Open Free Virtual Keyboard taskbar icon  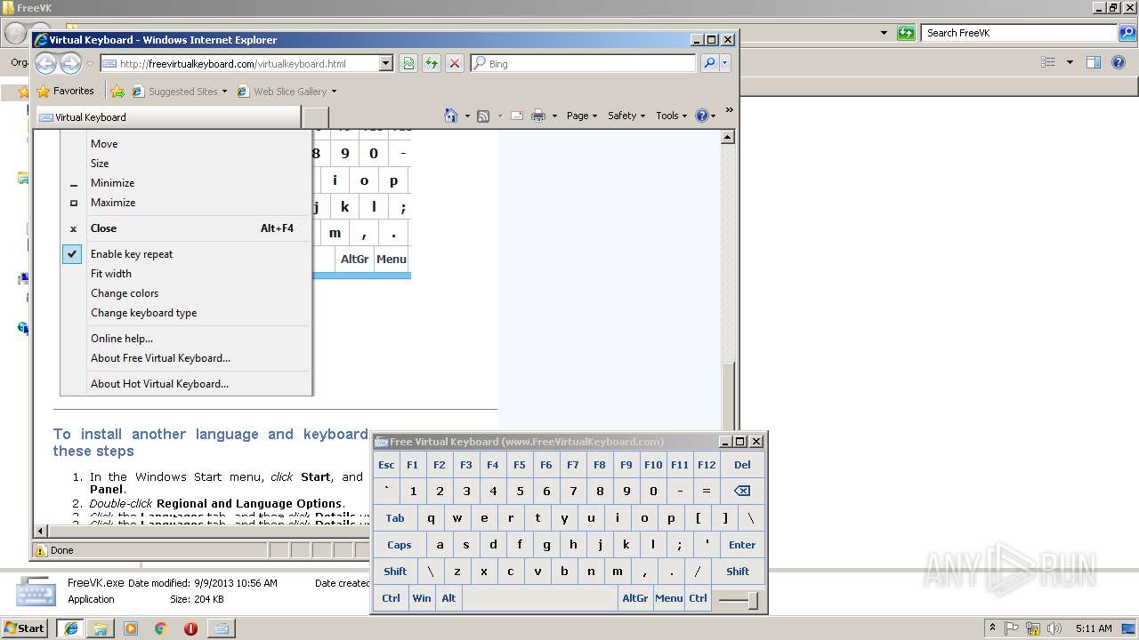(x=221, y=628)
